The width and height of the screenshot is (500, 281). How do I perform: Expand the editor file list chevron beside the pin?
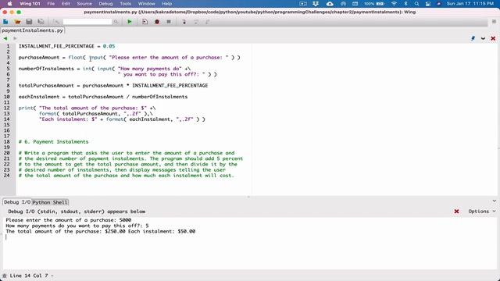483,38
